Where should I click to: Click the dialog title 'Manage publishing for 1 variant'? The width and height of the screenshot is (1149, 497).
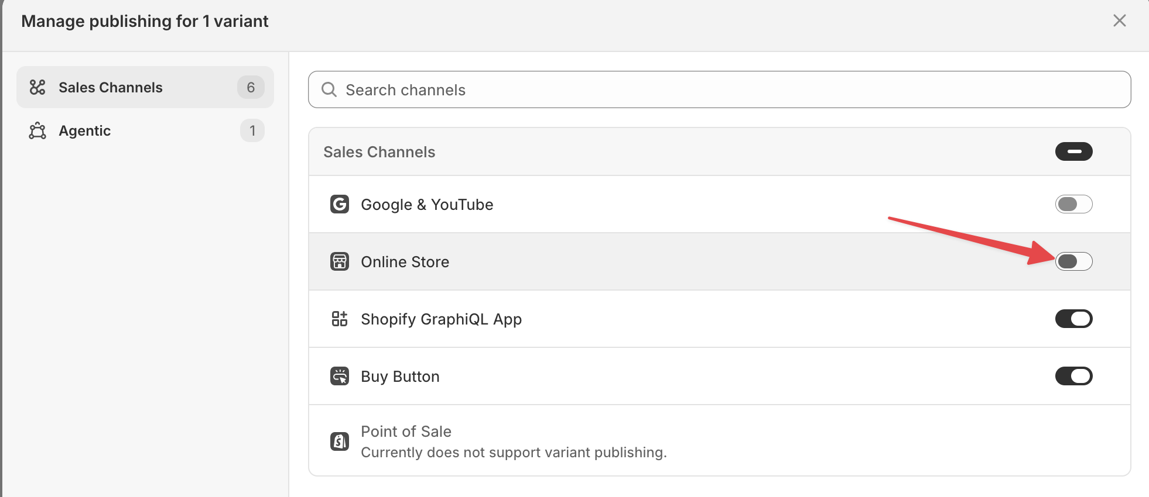145,22
